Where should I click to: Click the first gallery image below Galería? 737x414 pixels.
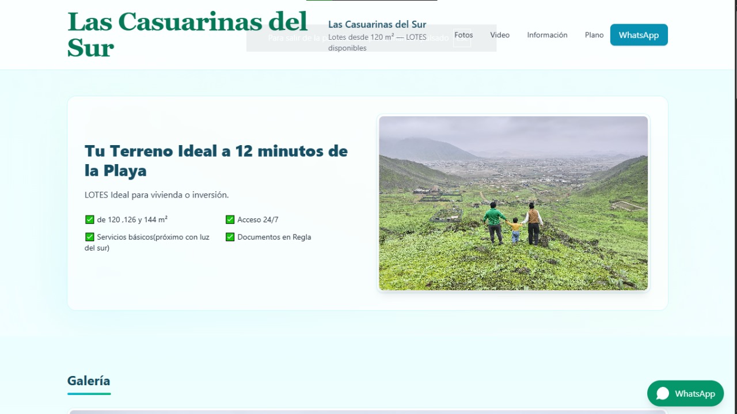(x=367, y=411)
